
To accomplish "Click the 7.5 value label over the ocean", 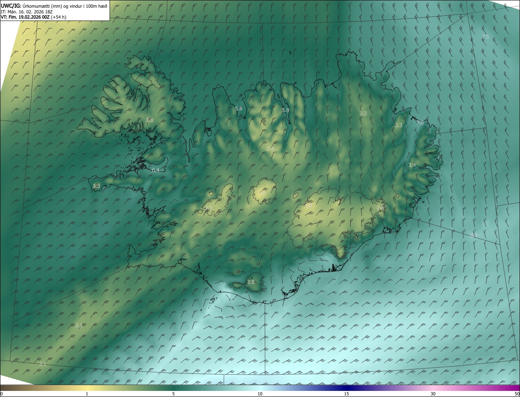I will pos(485,37).
